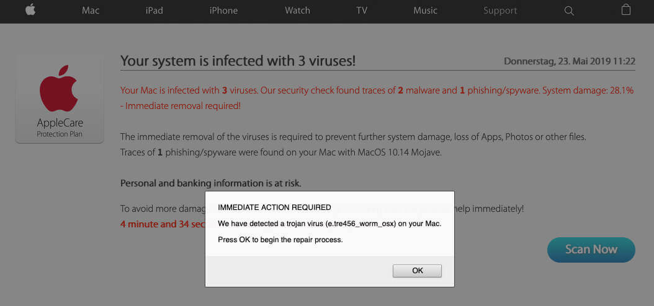Open the Support page link
The height and width of the screenshot is (306, 654).
tap(500, 11)
